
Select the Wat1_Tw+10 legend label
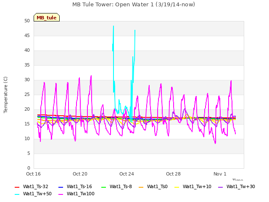pyautogui.click(x=197, y=187)
